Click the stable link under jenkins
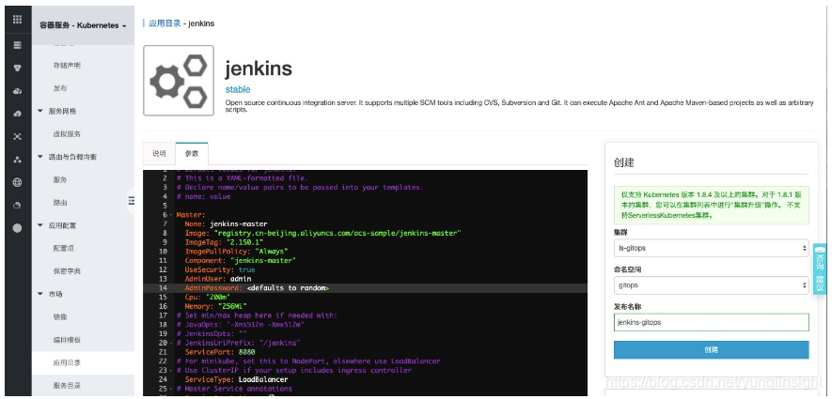The image size is (832, 399). (x=237, y=89)
